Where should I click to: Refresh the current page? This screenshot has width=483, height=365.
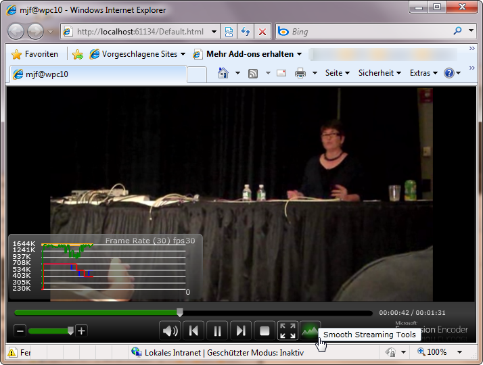click(245, 32)
